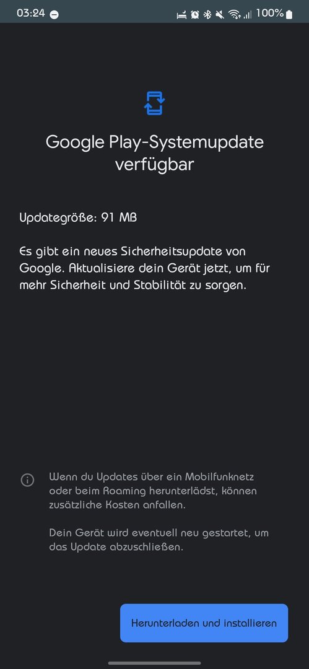Tap the alarm clock status icon
The width and height of the screenshot is (309, 669).
click(194, 15)
